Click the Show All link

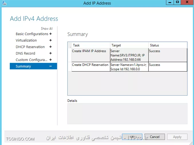(47, 28)
